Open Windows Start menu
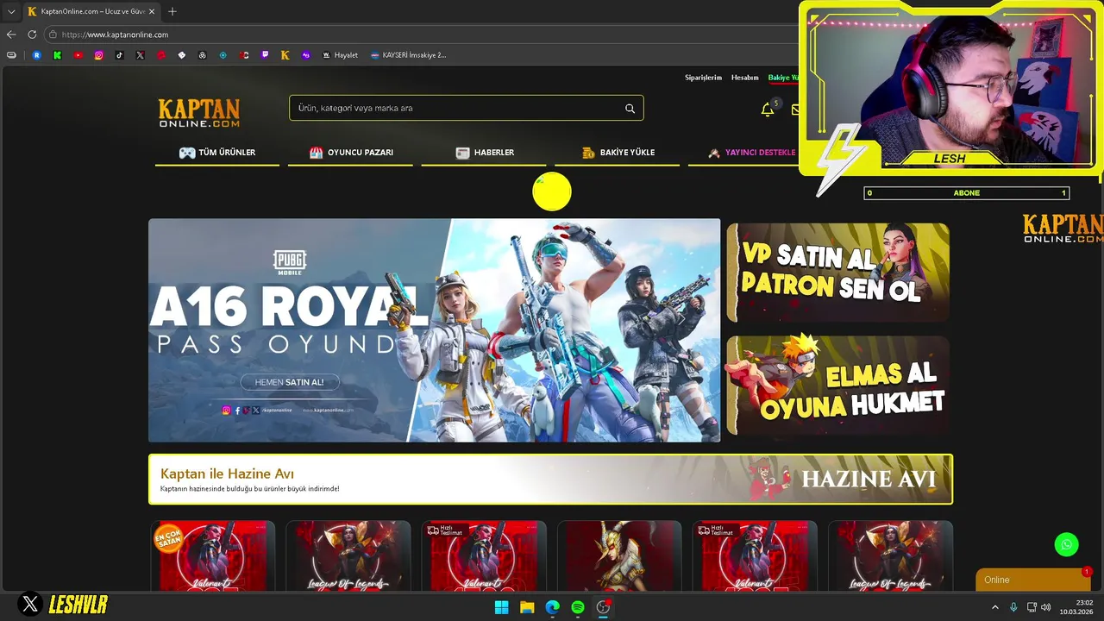Screen dimensions: 1104x621 (x=501, y=607)
